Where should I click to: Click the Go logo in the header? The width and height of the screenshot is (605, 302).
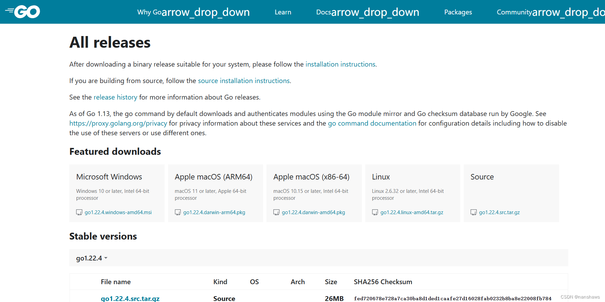23,12
